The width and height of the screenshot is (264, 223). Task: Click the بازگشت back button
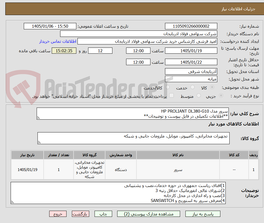click(x=81, y=214)
